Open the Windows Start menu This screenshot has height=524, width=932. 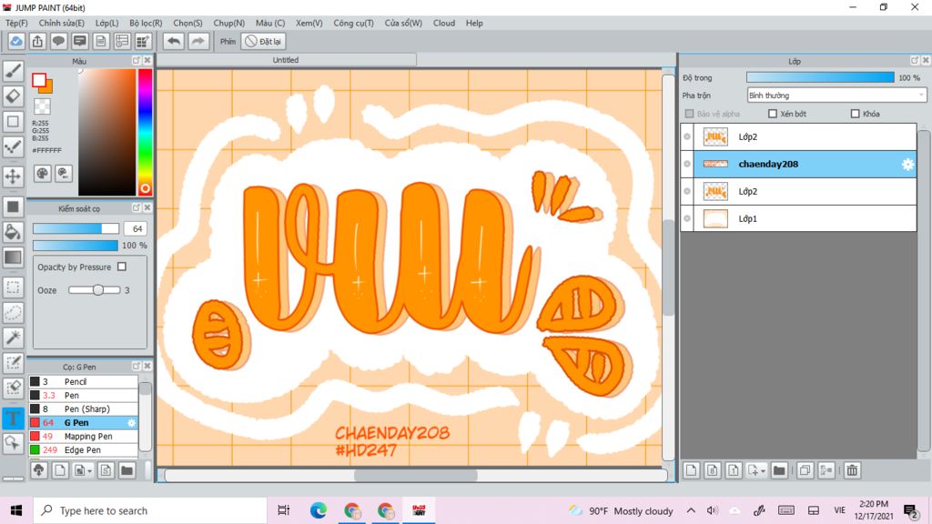point(16,510)
